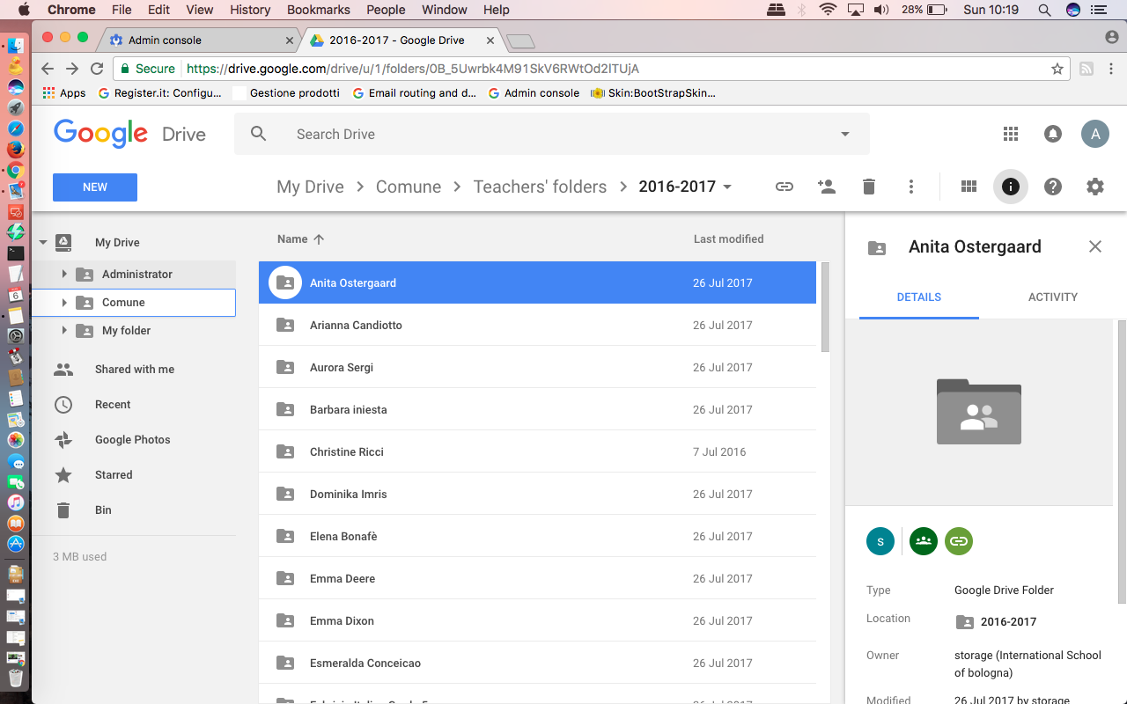
Task: Open the 2016-2017 breadcrumb dropdown arrow
Action: pyautogui.click(x=727, y=187)
